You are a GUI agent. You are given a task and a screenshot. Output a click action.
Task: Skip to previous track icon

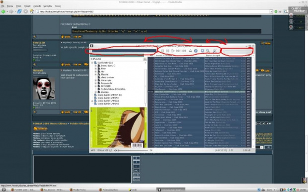(x=178, y=51)
